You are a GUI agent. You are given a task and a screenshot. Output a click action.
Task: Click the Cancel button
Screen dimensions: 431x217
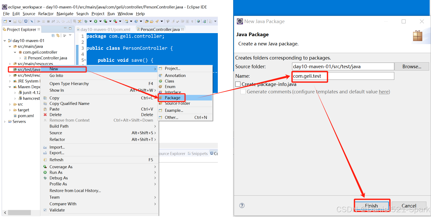(409, 206)
